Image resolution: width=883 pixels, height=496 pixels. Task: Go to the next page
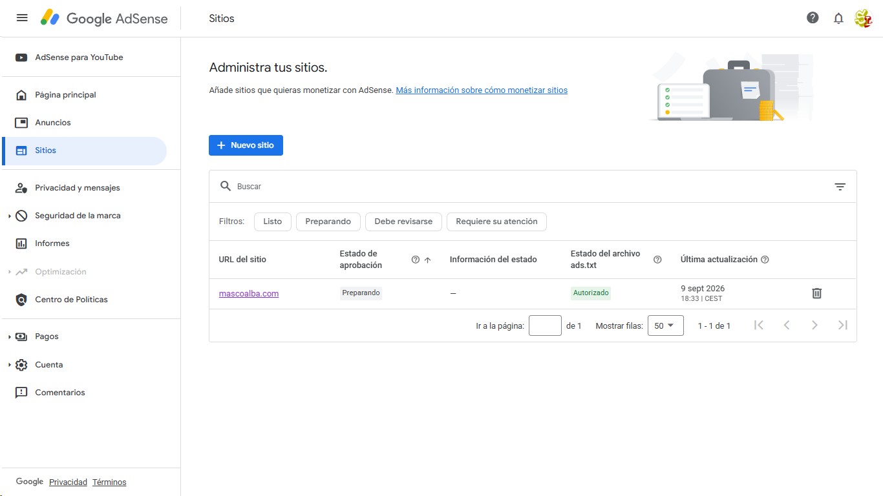tap(814, 325)
